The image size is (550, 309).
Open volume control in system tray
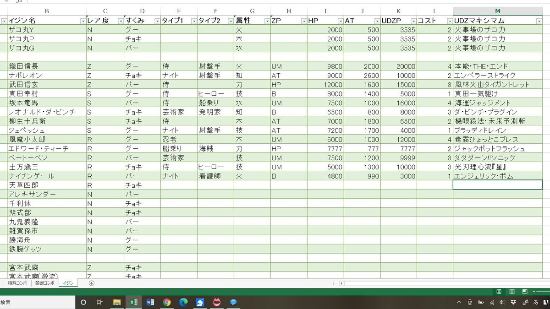point(502,302)
